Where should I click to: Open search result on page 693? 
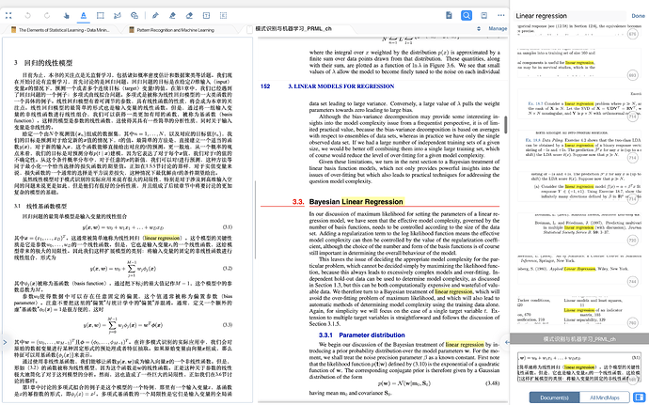pyautogui.click(x=579, y=64)
